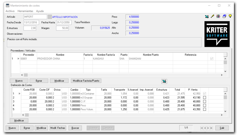Click the Volumen value 0,015625

click(101, 28)
